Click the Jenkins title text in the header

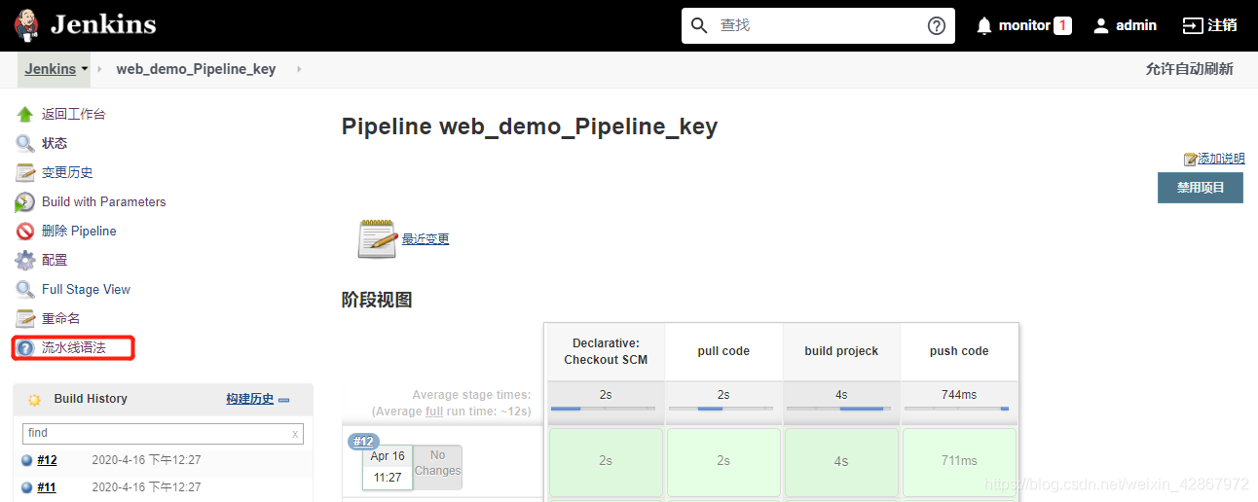pos(103,24)
